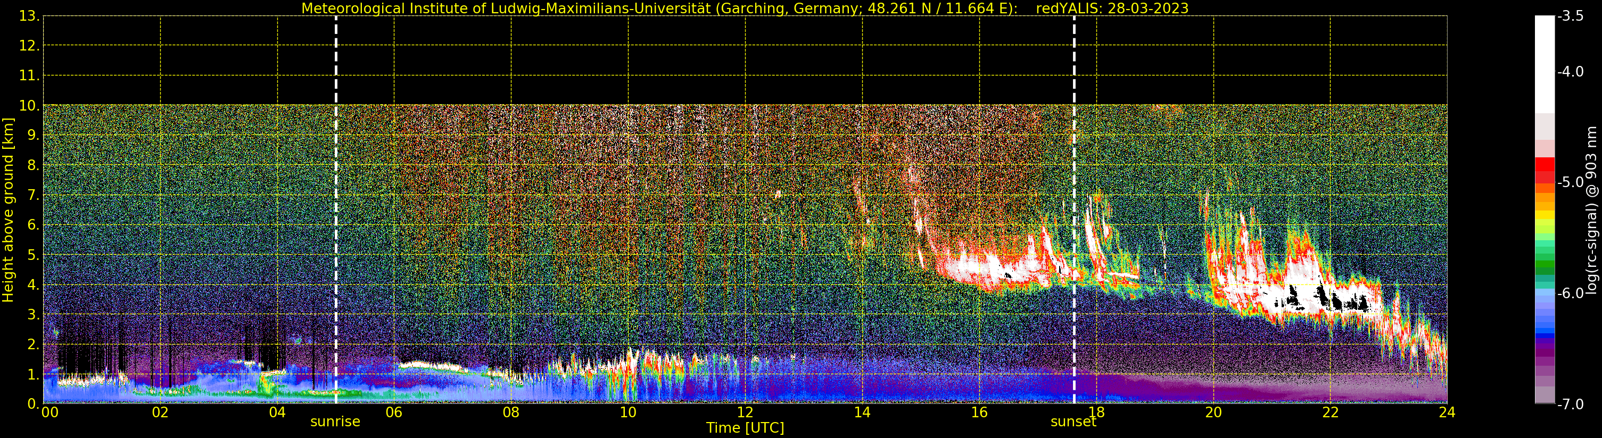Viewport: 1602px width, 438px height.
Task: Click the 6 km height tick label
Action: [x=33, y=225]
